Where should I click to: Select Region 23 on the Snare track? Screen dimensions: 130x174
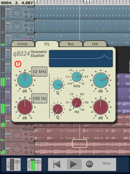pos(82,26)
